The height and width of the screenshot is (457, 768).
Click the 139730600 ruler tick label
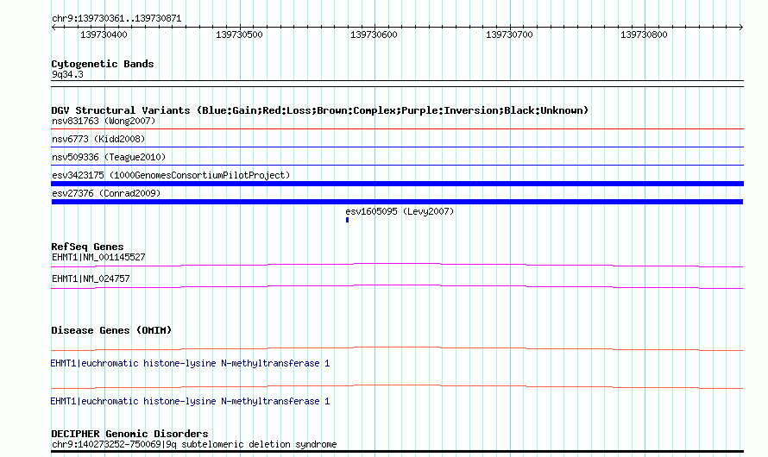point(374,34)
